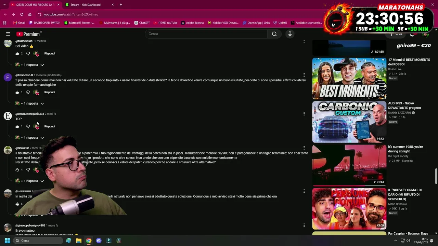Open the Windows Start menu
This screenshot has height=246, width=438.
[7, 241]
